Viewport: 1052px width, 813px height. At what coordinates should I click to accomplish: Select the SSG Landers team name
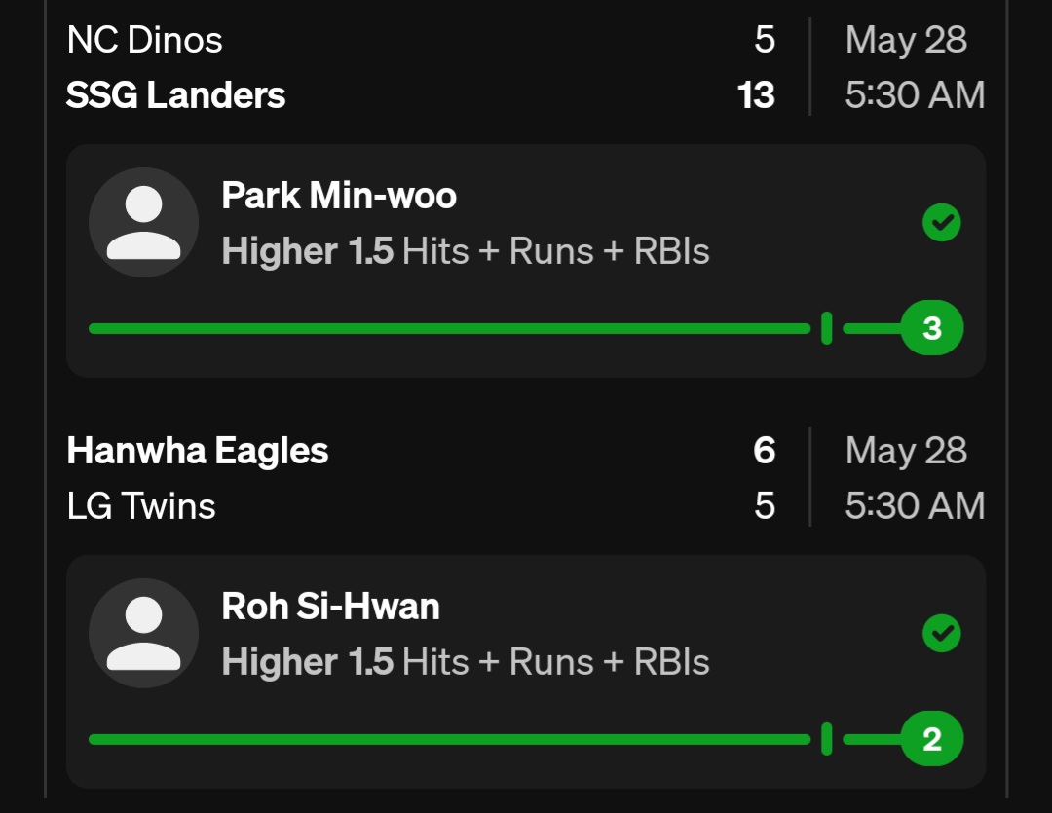pyautogui.click(x=175, y=95)
